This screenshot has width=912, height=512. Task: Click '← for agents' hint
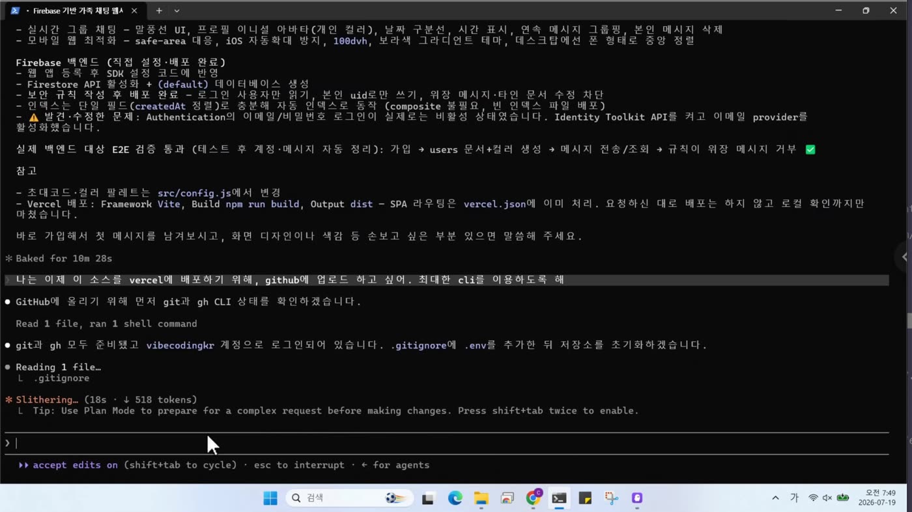395,465
